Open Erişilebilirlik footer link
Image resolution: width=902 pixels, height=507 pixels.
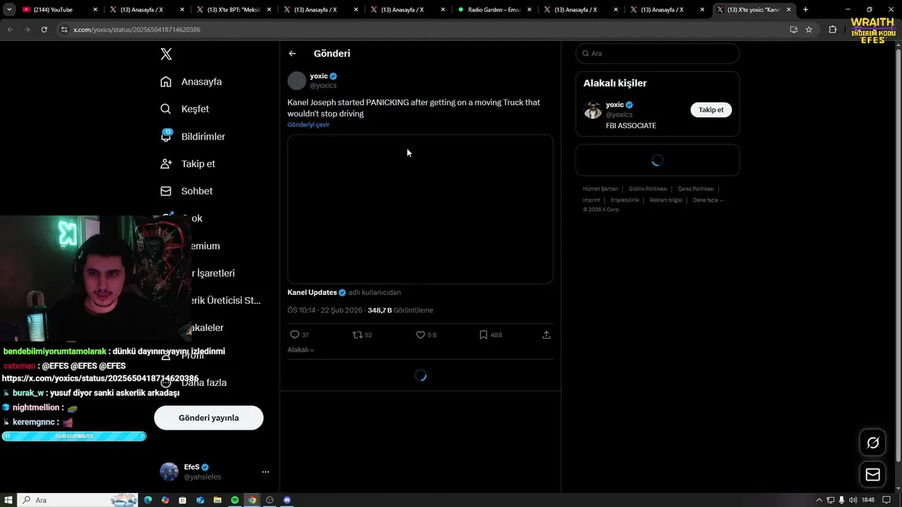(x=625, y=200)
